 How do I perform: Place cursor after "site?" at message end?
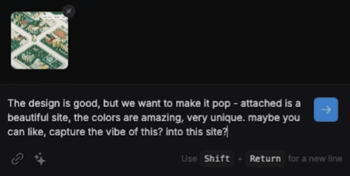click(227, 132)
